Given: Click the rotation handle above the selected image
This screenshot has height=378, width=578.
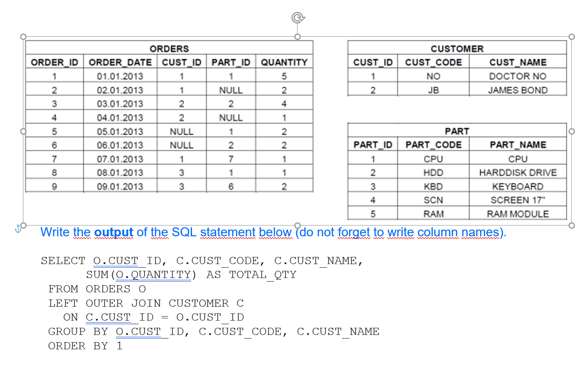Looking at the screenshot, I should tap(298, 17).
